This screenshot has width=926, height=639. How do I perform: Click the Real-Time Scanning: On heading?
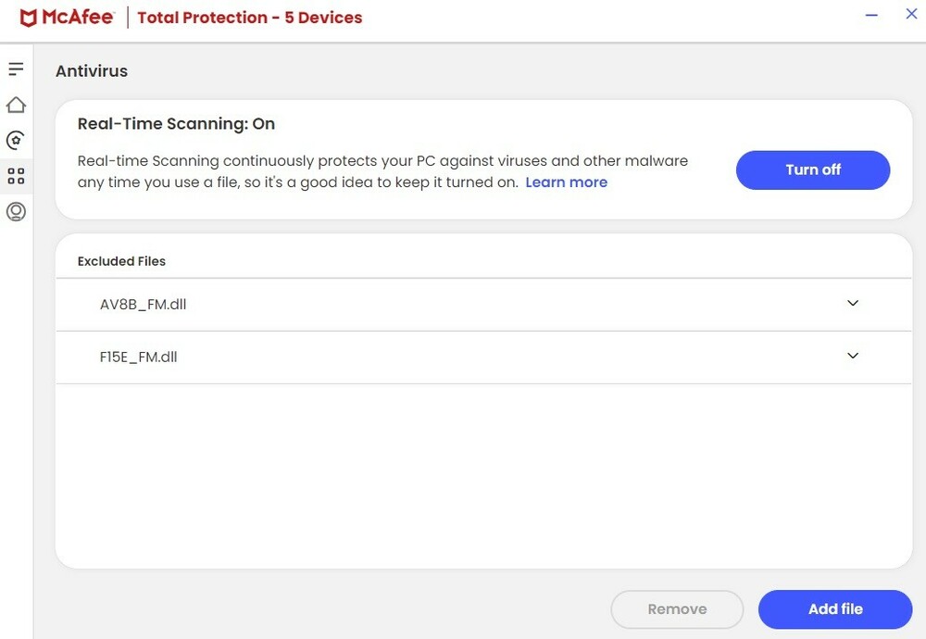(176, 124)
